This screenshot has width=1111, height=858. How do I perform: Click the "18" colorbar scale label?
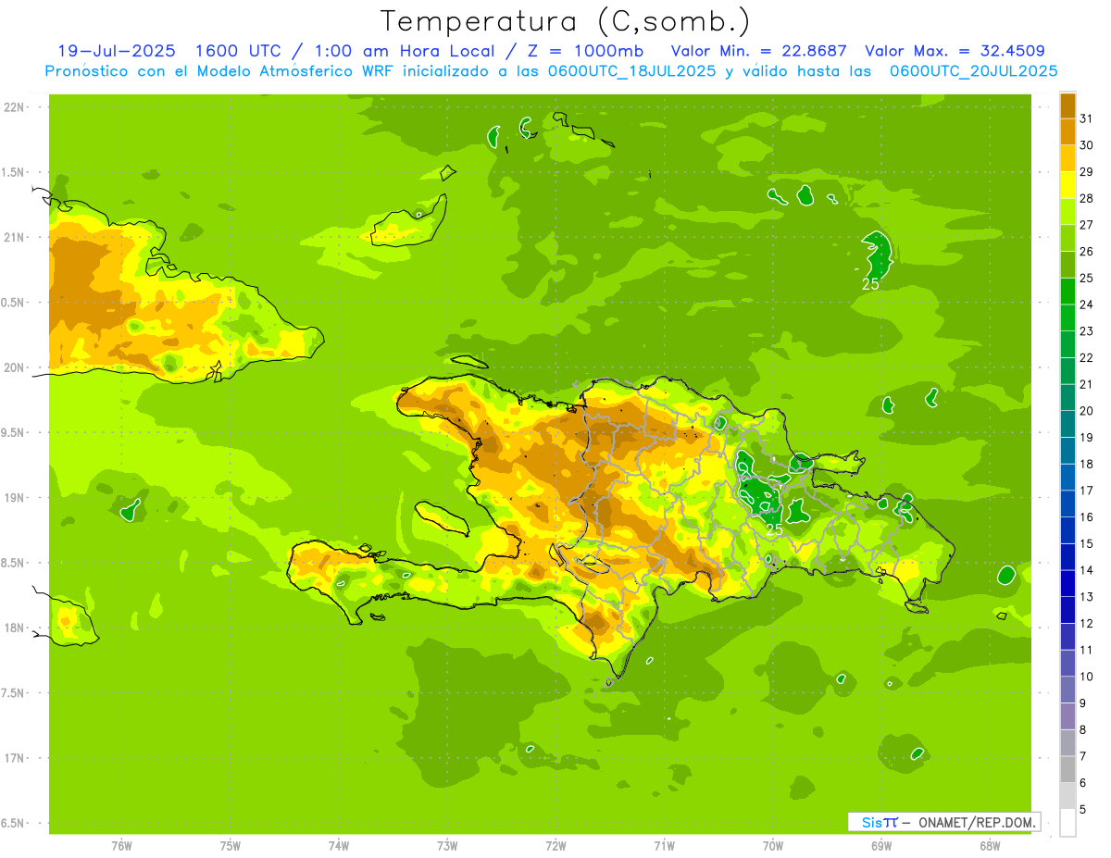[x=1087, y=464]
